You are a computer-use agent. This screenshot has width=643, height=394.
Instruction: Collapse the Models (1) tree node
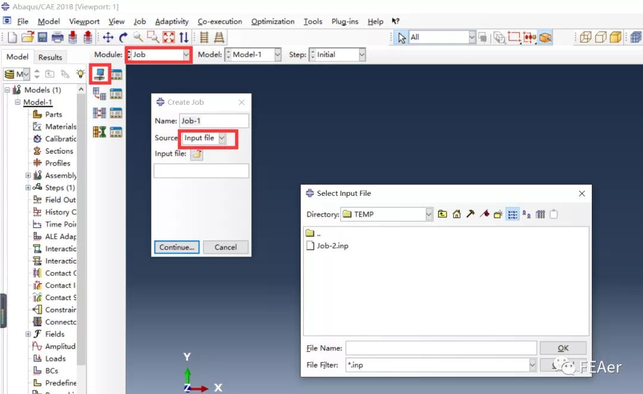(7, 90)
